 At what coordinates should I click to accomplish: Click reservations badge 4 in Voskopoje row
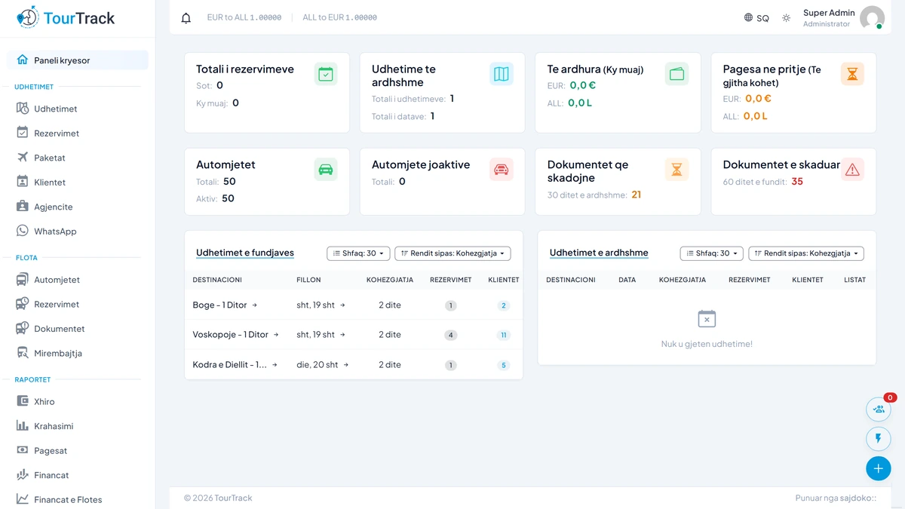coord(451,335)
